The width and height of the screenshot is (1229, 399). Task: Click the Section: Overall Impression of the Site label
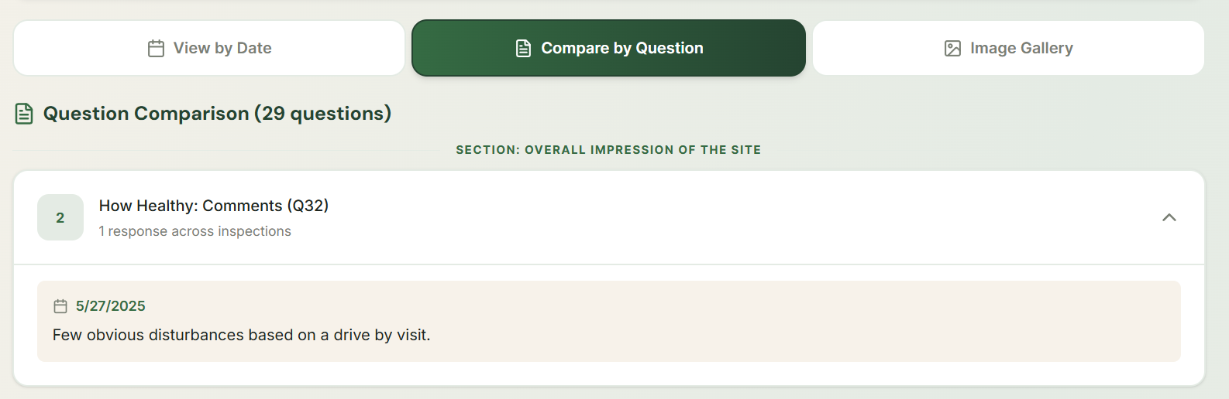point(608,150)
